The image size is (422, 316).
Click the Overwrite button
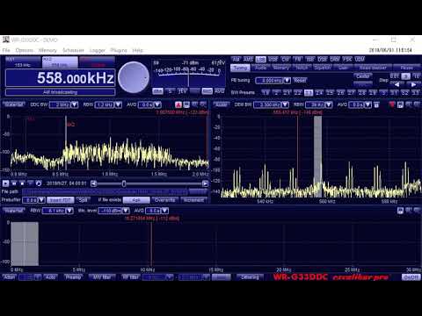(164, 200)
